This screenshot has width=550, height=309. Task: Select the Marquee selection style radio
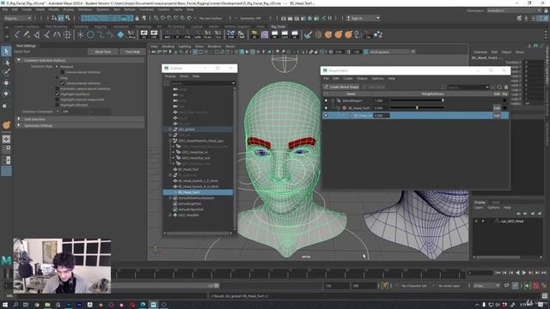pyautogui.click(x=57, y=66)
